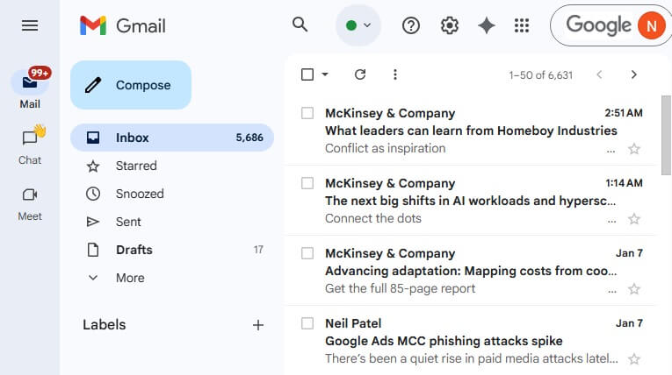Click the Gmail logo
This screenshot has width=672, height=375.
click(123, 25)
